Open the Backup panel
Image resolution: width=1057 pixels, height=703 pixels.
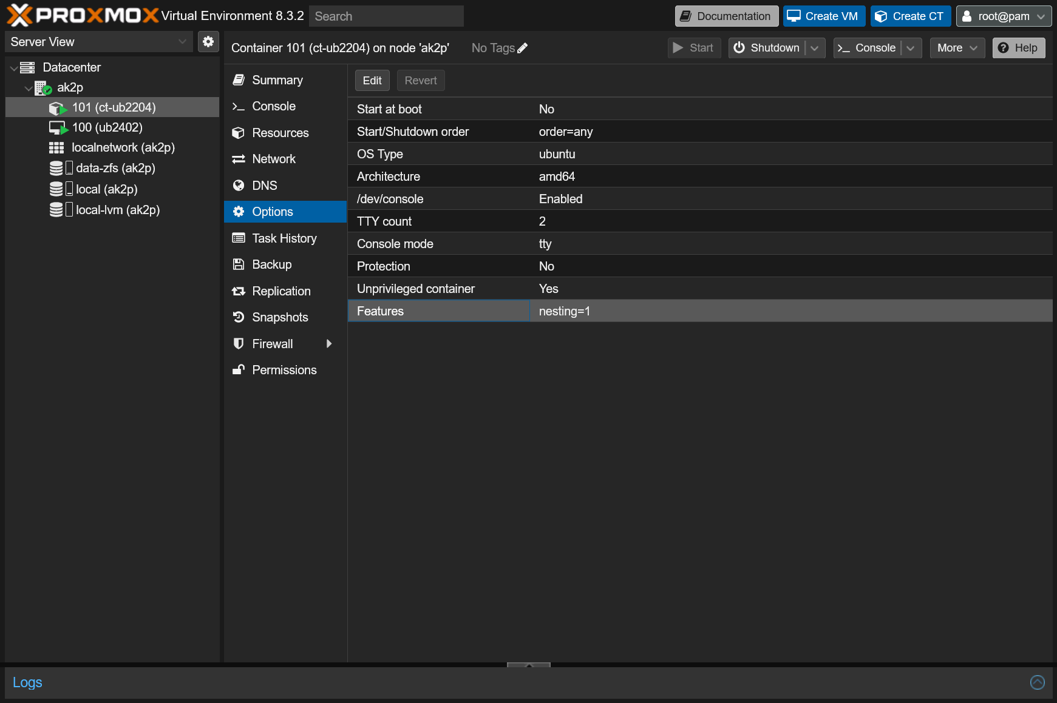tap(271, 264)
